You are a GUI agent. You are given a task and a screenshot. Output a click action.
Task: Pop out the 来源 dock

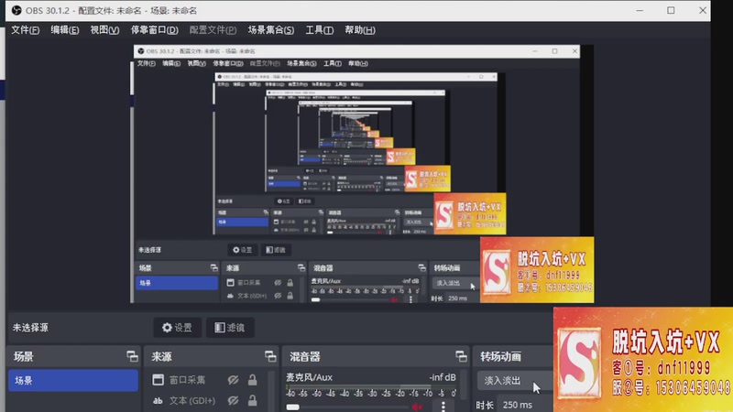270,356
